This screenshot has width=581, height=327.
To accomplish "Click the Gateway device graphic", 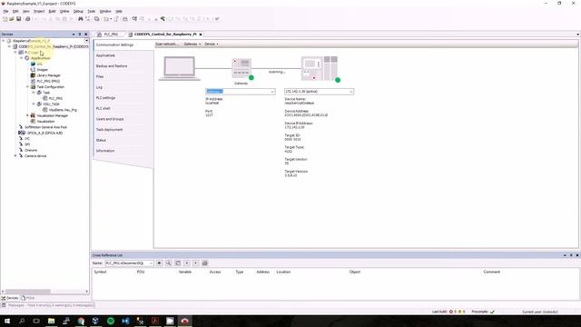I will click(242, 68).
